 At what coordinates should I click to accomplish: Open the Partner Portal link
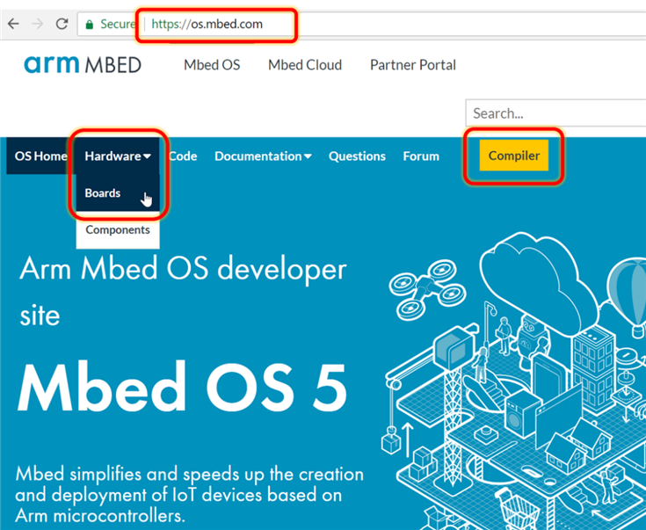413,65
